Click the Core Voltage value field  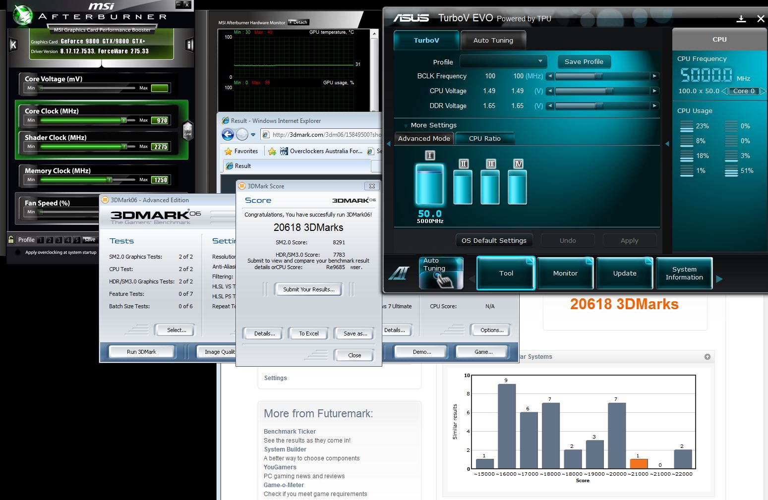click(160, 88)
